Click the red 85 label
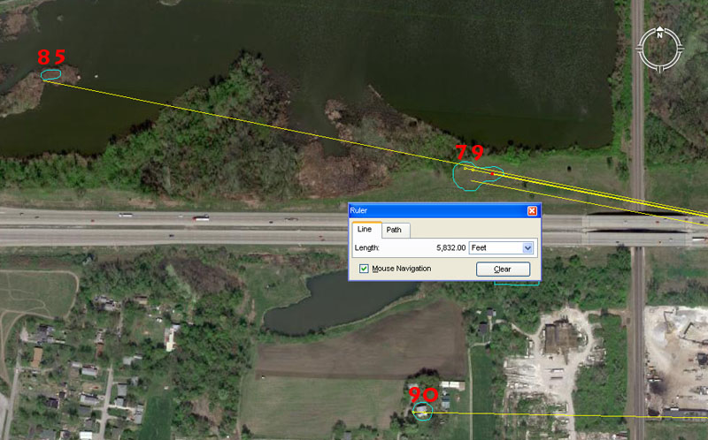Screen dimensions: 708x440 51,57
